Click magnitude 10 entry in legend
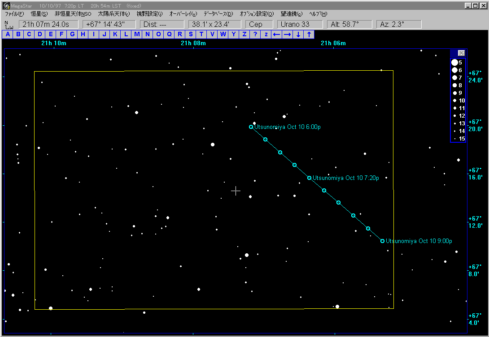Viewport: 489px width, 337px height. coord(459,101)
